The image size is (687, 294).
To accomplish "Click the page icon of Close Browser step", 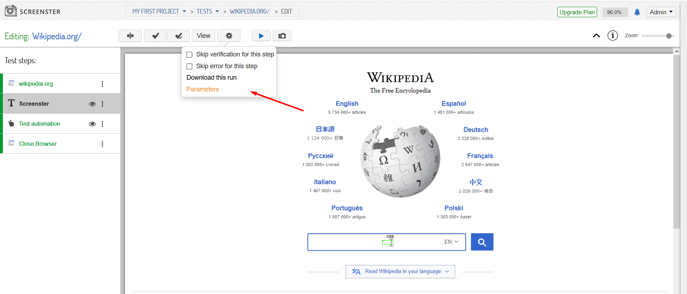I will (11, 143).
